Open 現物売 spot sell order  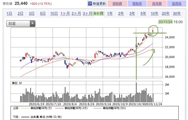tap(137, 4)
